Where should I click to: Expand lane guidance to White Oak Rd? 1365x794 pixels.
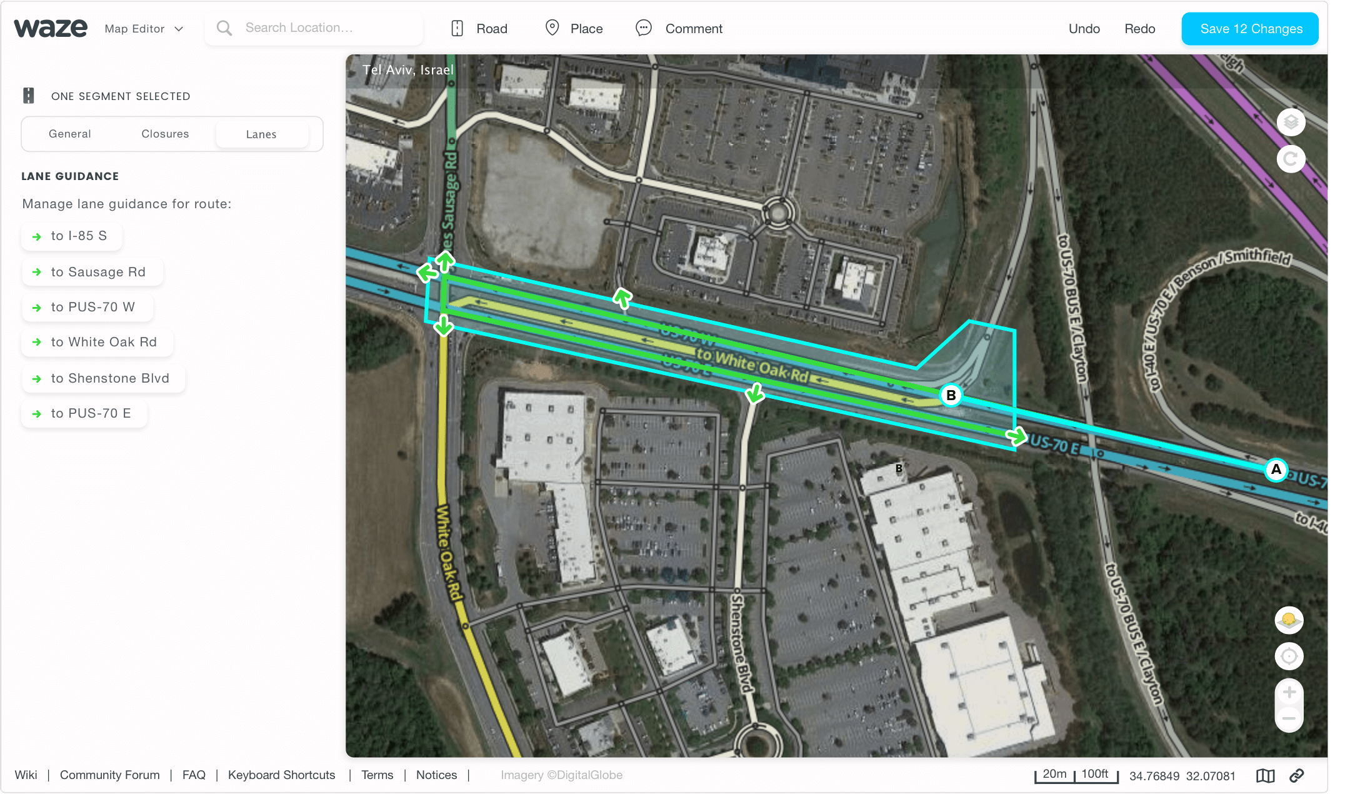(x=97, y=343)
